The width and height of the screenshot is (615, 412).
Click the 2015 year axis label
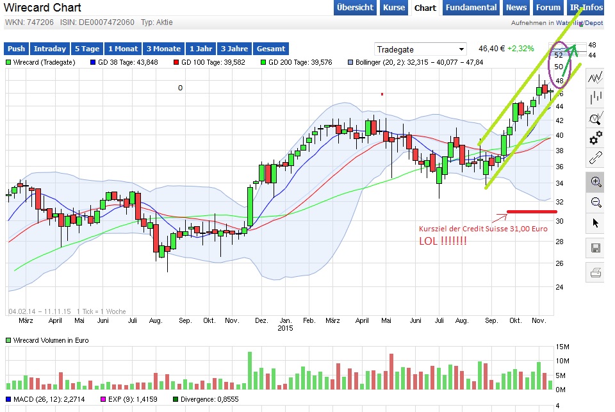tap(285, 328)
